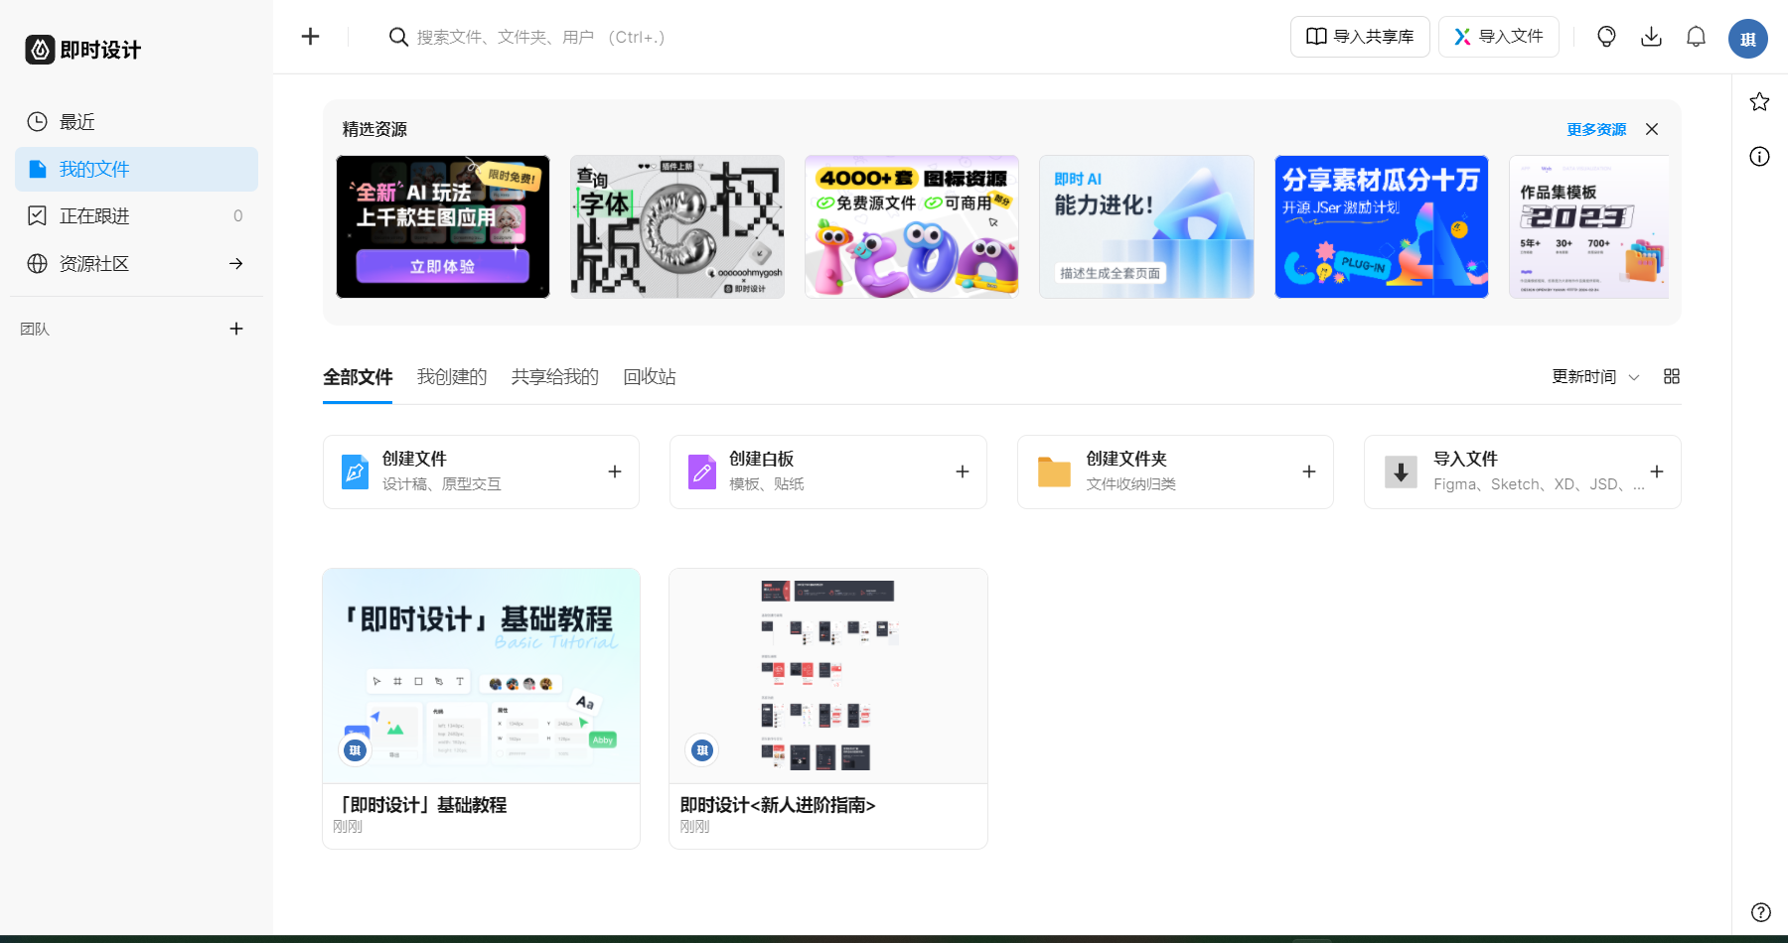Click 更多资源 link
This screenshot has height=943, width=1788.
pos(1596,129)
